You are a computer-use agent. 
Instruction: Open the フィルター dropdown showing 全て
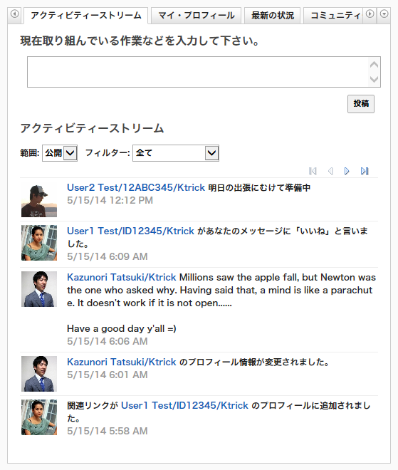click(x=176, y=153)
